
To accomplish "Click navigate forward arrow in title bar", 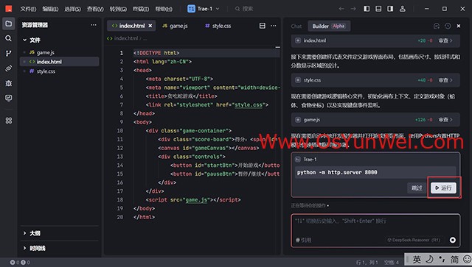I will [353, 9].
